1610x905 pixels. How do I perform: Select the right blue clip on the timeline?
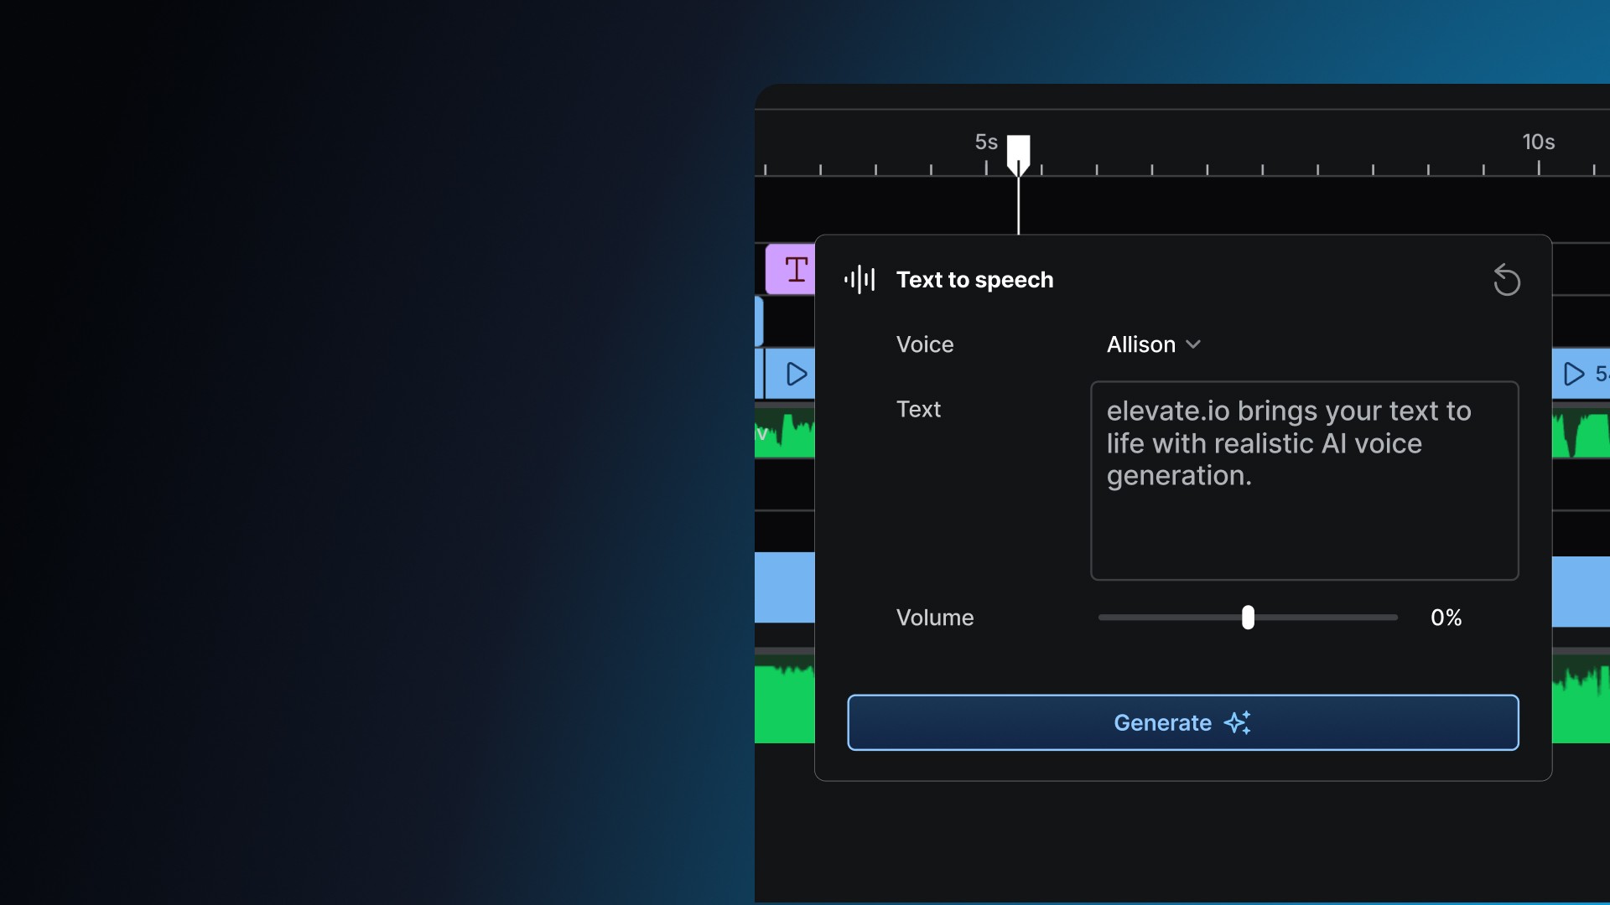pos(1581,592)
